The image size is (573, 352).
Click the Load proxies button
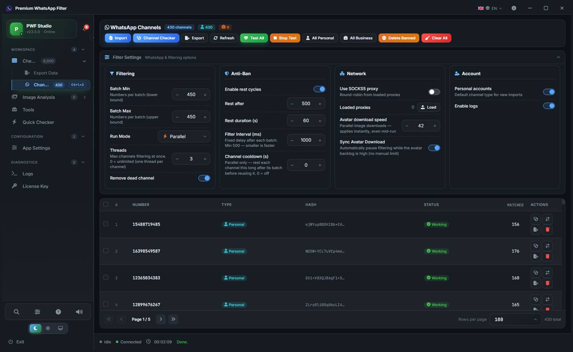coord(428,107)
